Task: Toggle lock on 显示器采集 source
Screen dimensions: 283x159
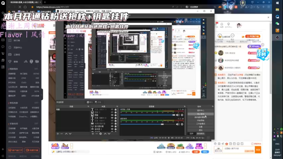Action: click(x=116, y=126)
